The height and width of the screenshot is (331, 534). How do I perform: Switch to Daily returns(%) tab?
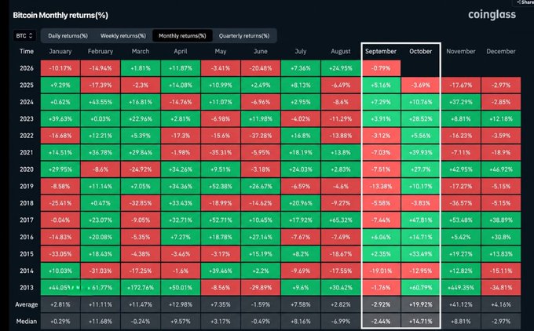[x=68, y=36]
